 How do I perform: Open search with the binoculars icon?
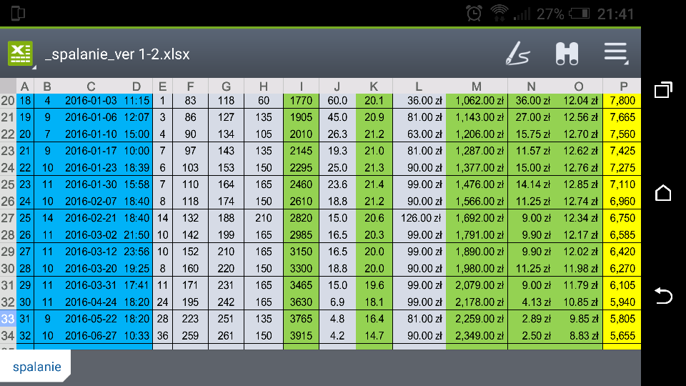(567, 54)
